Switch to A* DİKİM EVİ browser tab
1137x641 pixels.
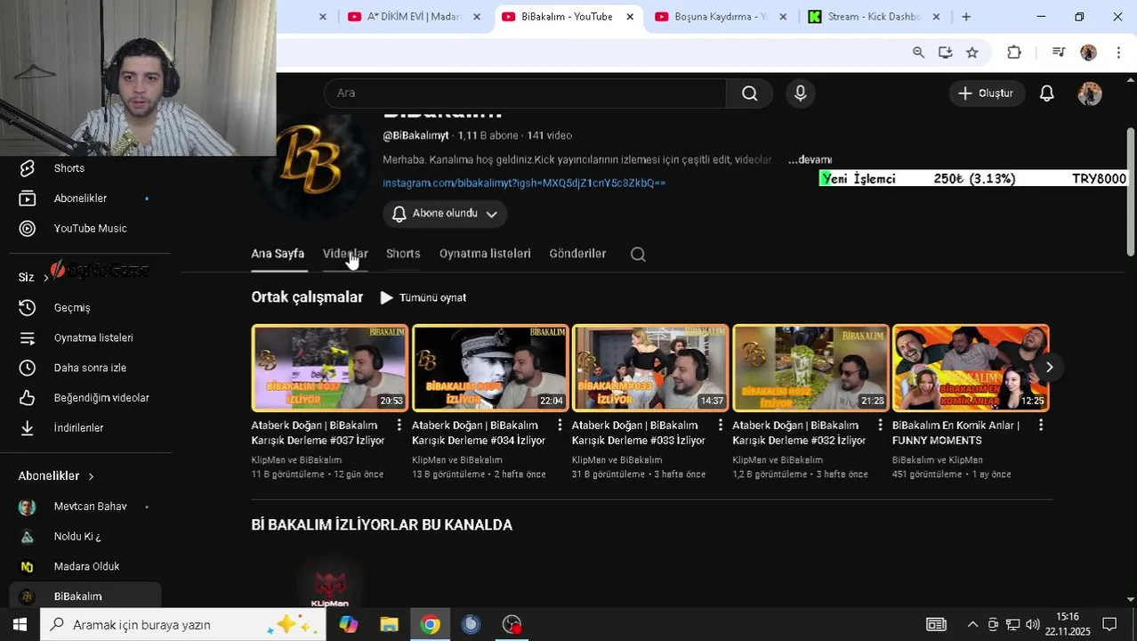coord(414,16)
